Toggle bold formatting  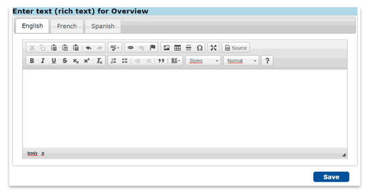coord(32,61)
